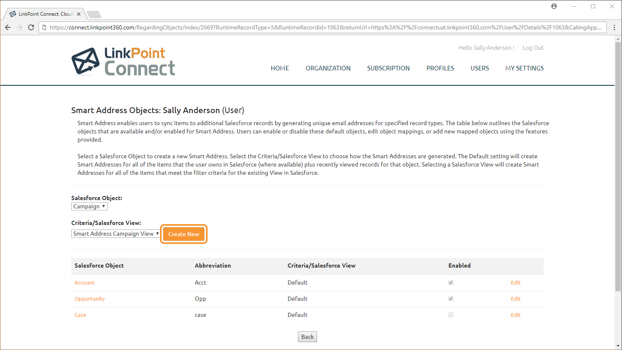The image size is (622, 350).
Task: Open the Account object link
Action: [x=85, y=282]
